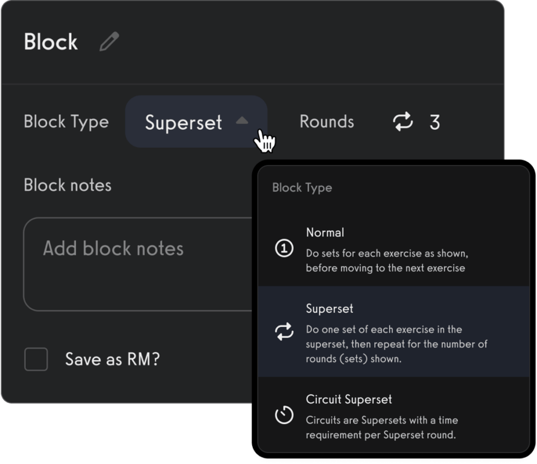Image resolution: width=537 pixels, height=464 pixels.
Task: Click the timer icon for Circuit Superset
Action: (x=284, y=414)
